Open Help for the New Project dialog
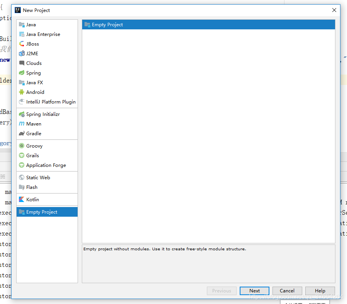The height and width of the screenshot is (304, 347). [x=320, y=291]
